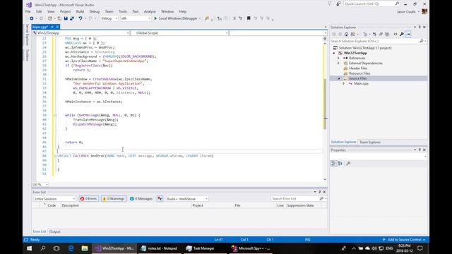452x254 pixels.
Task: Click the bookmark toolbar icon
Action: click(x=249, y=18)
